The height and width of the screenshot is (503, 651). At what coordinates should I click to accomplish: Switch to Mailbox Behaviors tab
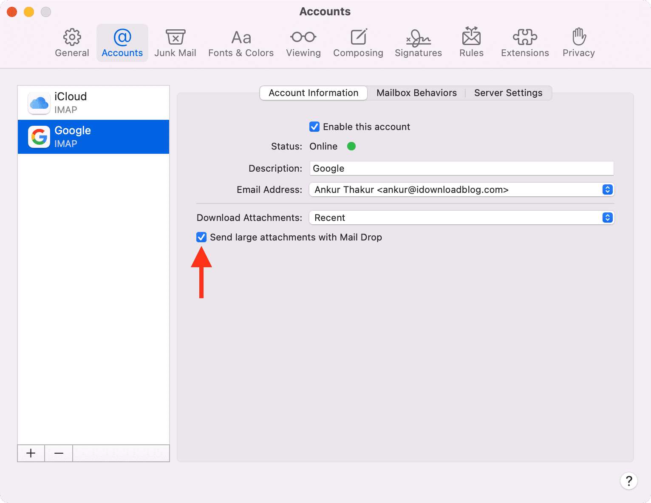pos(416,93)
